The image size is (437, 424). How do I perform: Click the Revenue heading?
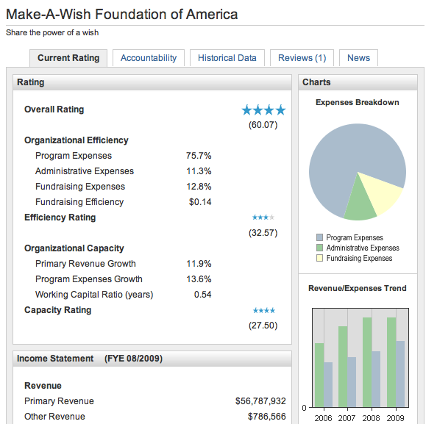[43, 386]
